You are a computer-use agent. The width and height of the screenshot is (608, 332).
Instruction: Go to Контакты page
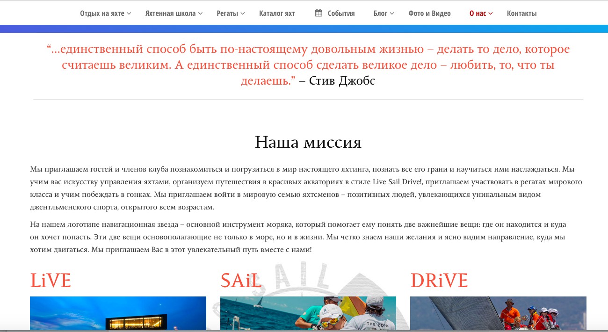point(521,14)
